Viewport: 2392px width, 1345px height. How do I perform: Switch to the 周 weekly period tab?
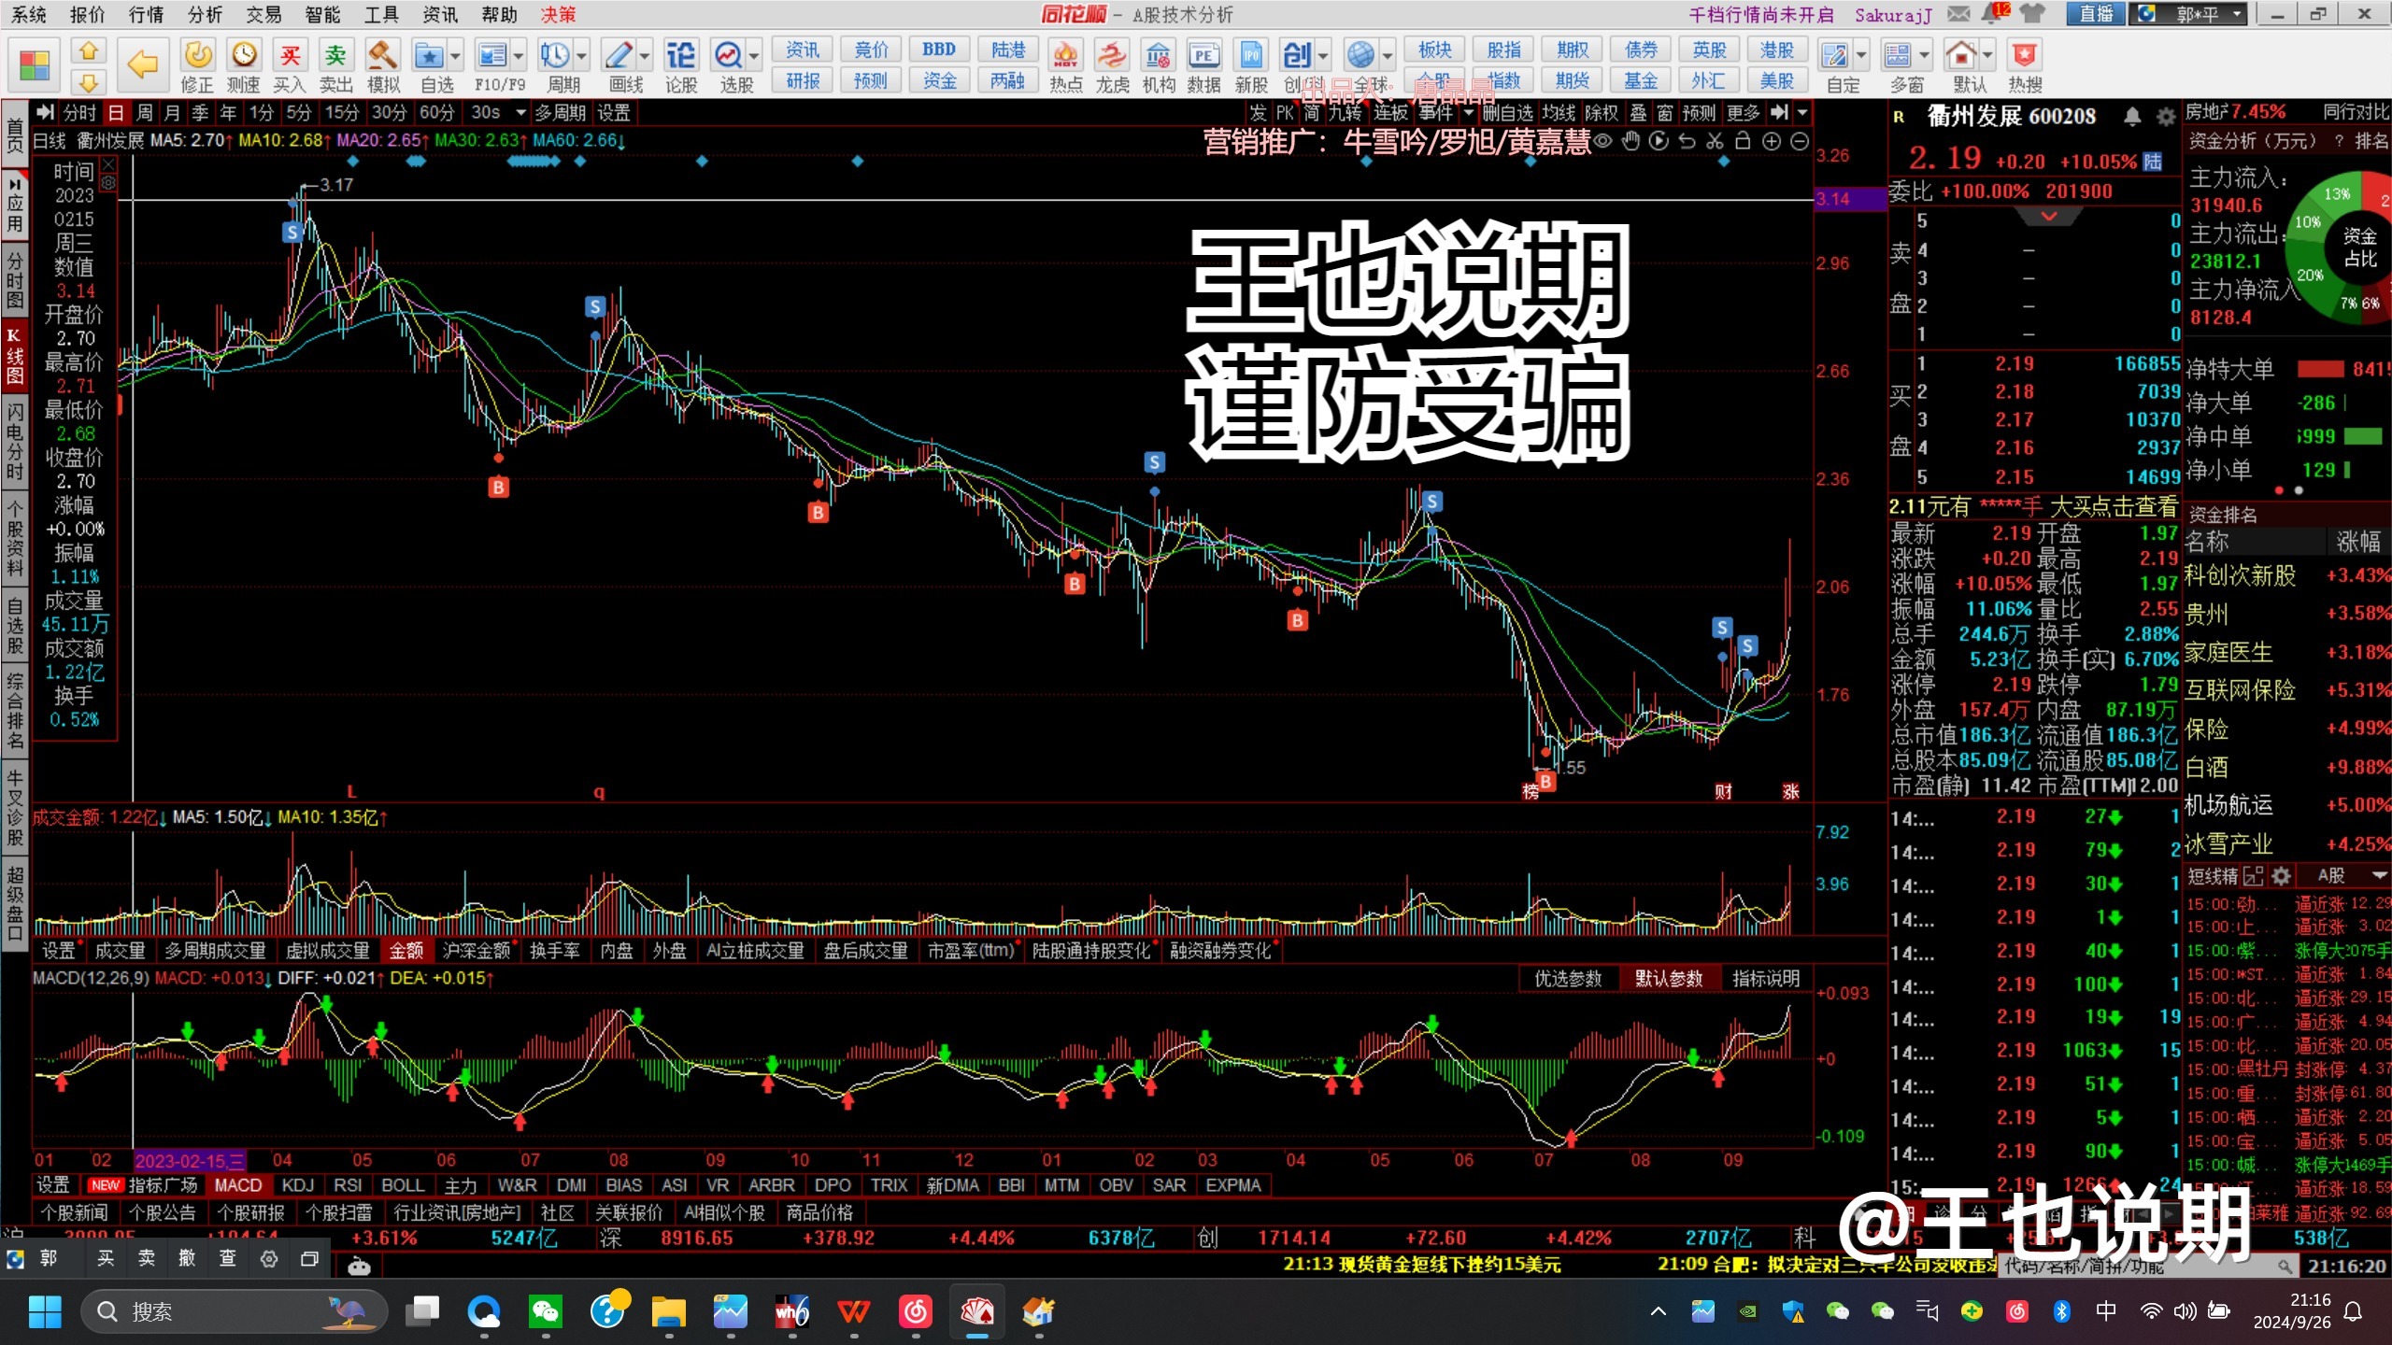(144, 113)
